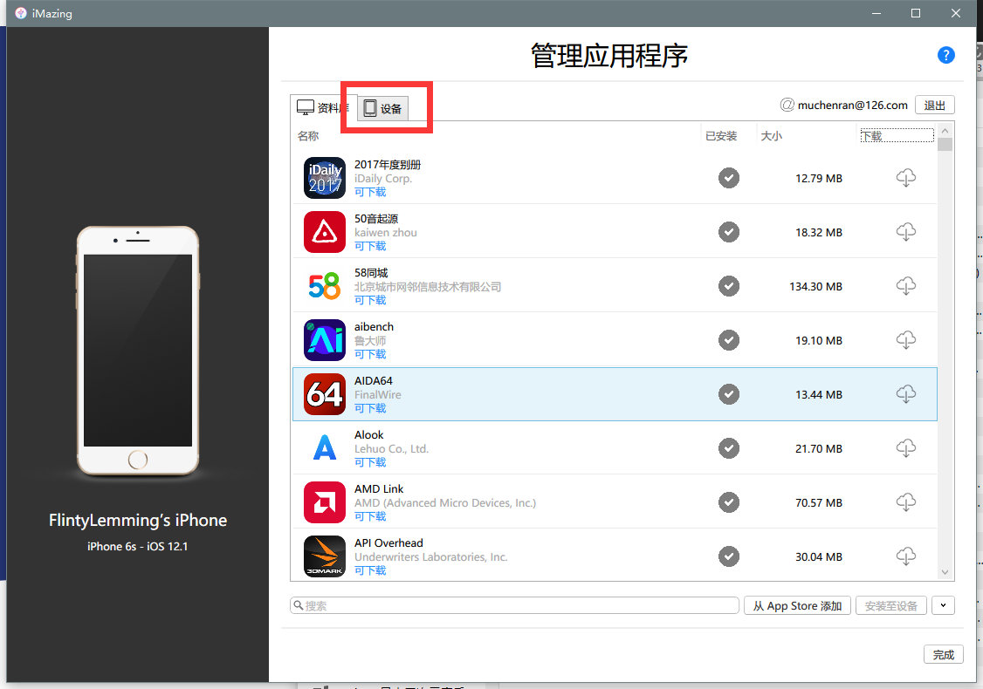Sort list by 大小 column header
Screen dimensions: 983x689
(x=772, y=136)
